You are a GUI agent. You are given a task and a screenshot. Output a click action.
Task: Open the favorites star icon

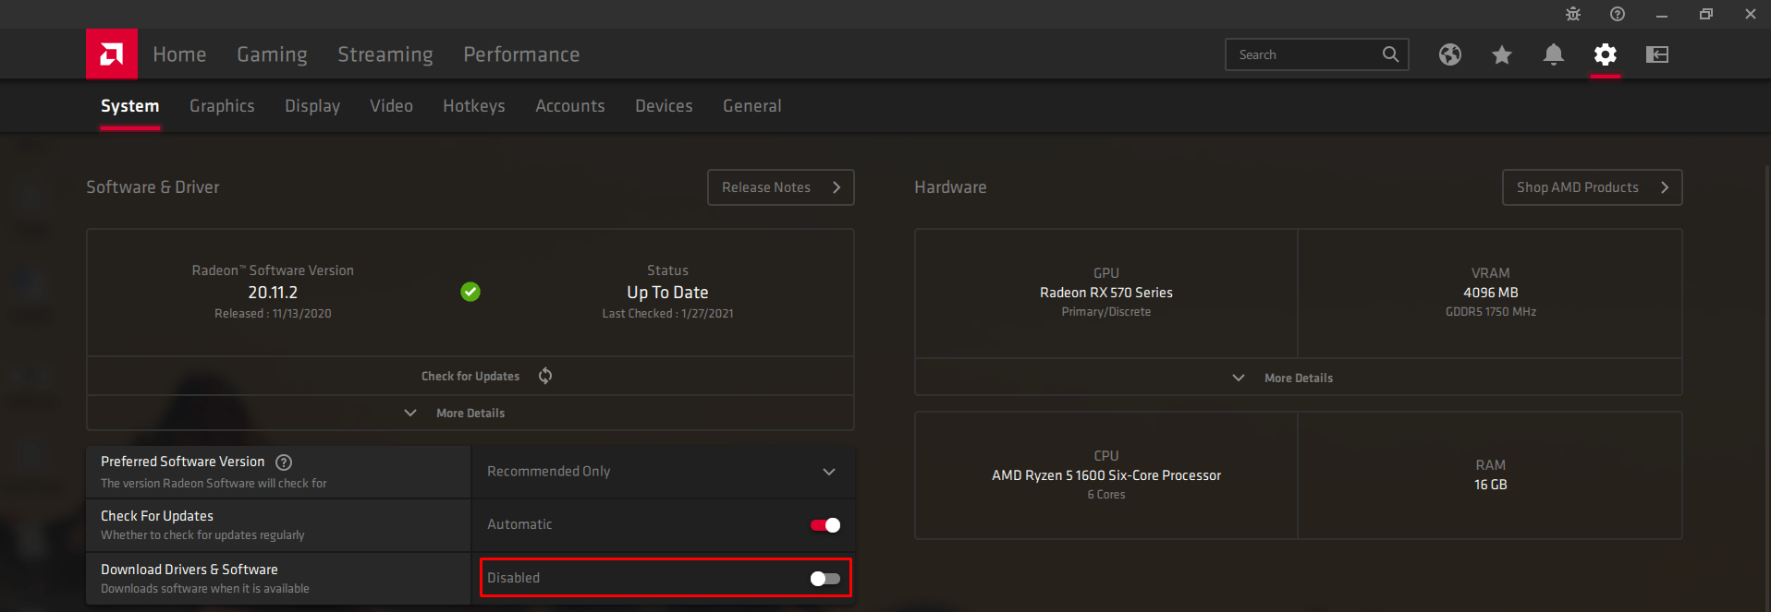pos(1502,54)
